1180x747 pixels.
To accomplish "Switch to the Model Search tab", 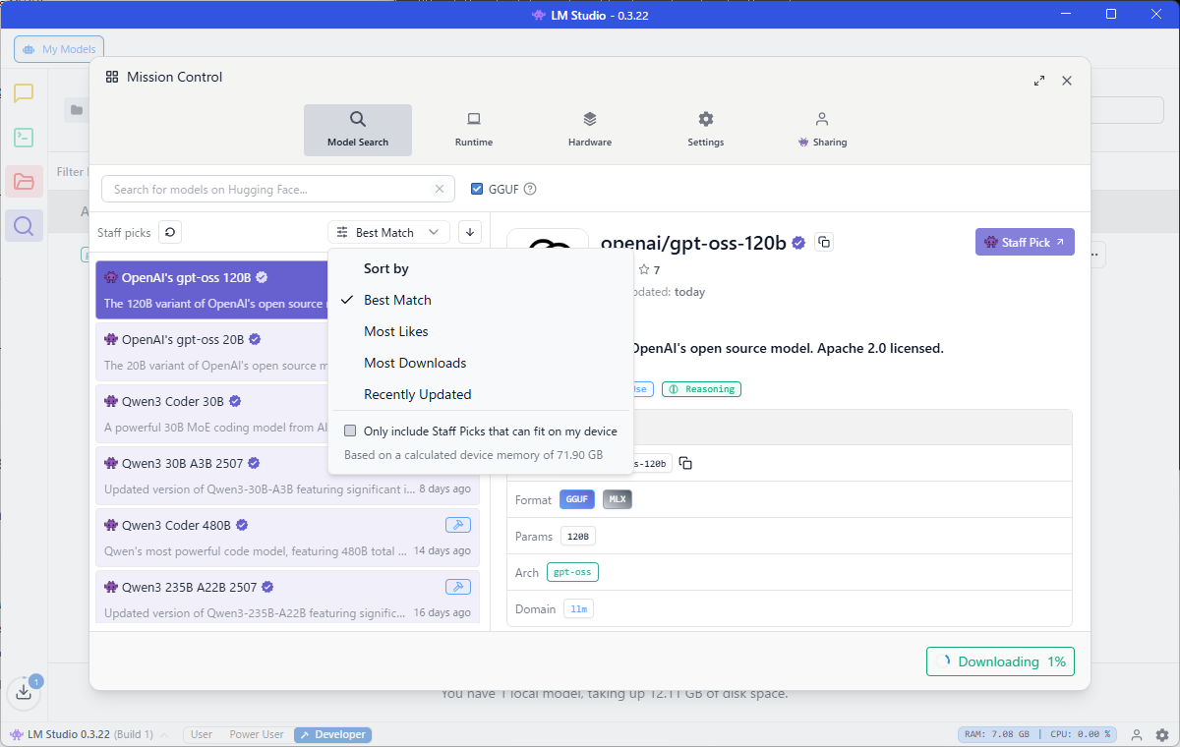I will tap(358, 130).
